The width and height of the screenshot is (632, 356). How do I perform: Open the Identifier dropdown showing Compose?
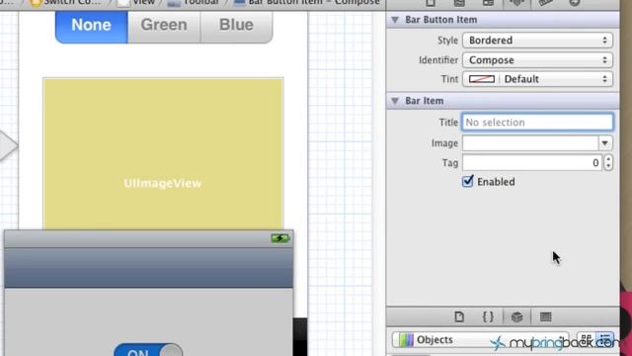point(537,60)
